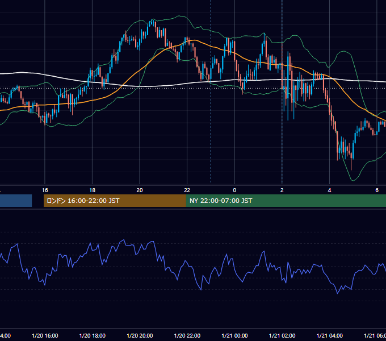Click the 0 hour label on chart axis
386x341 pixels.
click(x=234, y=190)
